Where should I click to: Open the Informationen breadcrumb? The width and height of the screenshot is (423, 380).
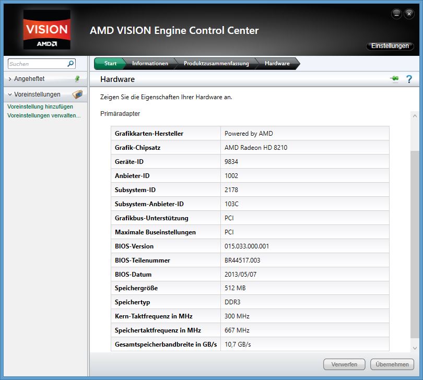point(150,63)
